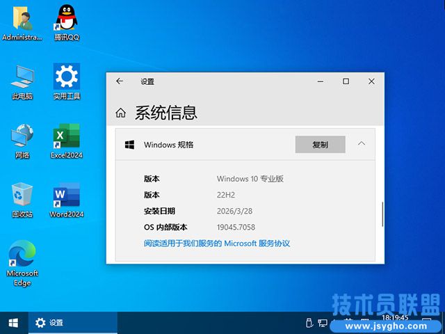The width and height of the screenshot is (445, 334).
Task: Select the value Windows 10 专业版
Action: [250, 179]
